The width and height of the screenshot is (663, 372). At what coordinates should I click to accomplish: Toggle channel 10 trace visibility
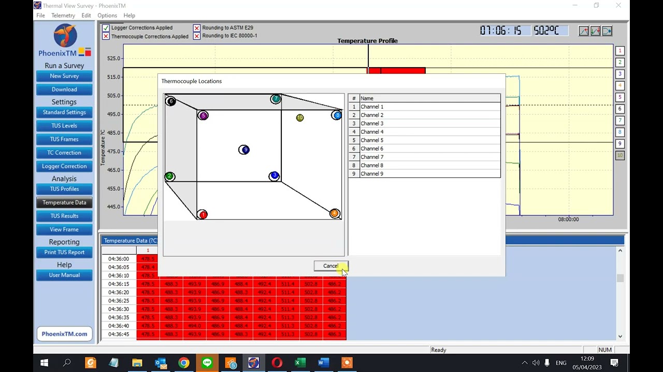[620, 155]
